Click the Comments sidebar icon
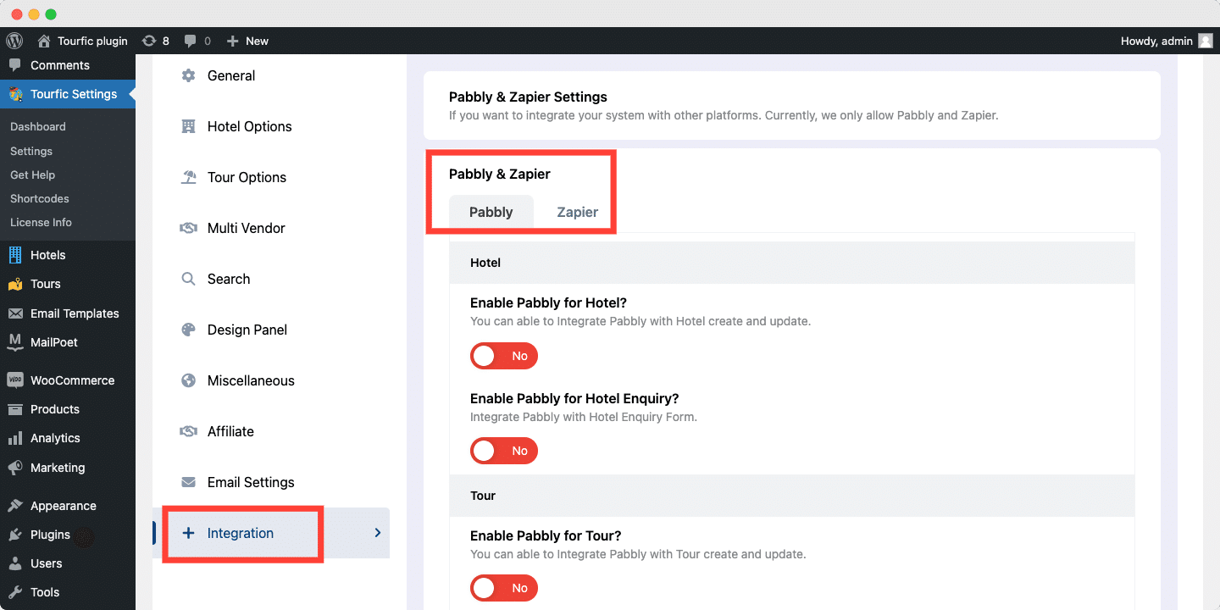Viewport: 1220px width, 610px height. tap(15, 65)
